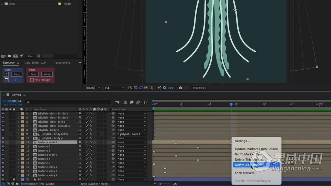Open magnification ratio (58.2%) dropdown
The width and height of the screenshot is (331, 186).
point(93,88)
